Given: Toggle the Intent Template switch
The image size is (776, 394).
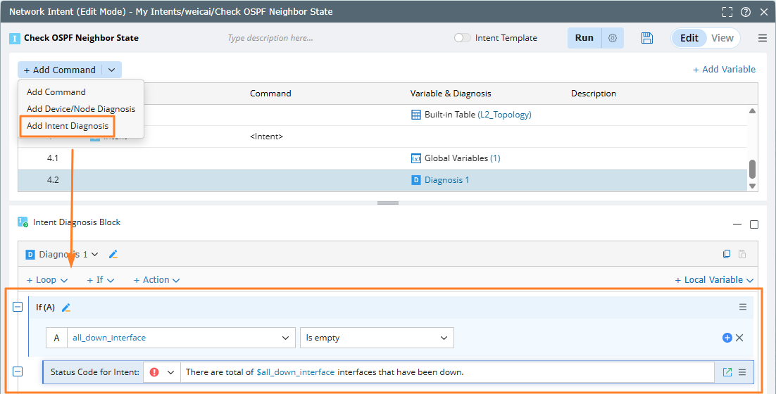Looking at the screenshot, I should pyautogui.click(x=463, y=38).
